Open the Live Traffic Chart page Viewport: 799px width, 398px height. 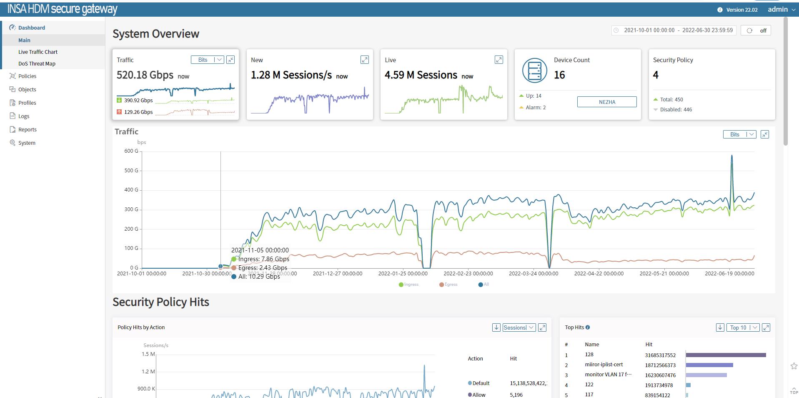38,52
